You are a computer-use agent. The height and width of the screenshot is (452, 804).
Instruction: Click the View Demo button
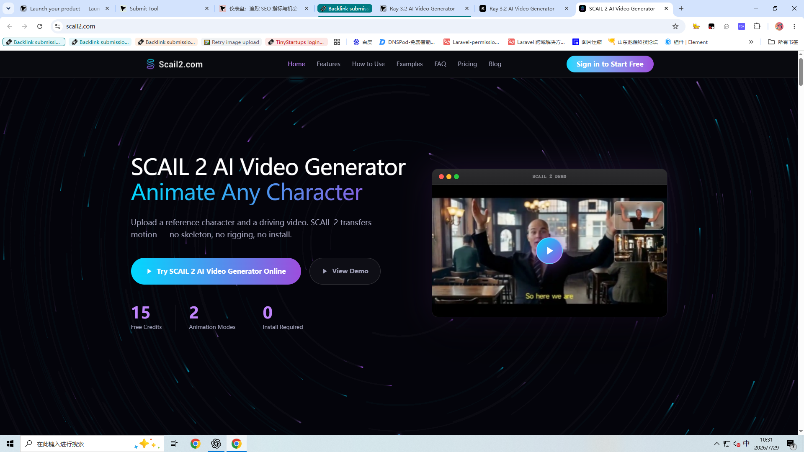pyautogui.click(x=345, y=271)
